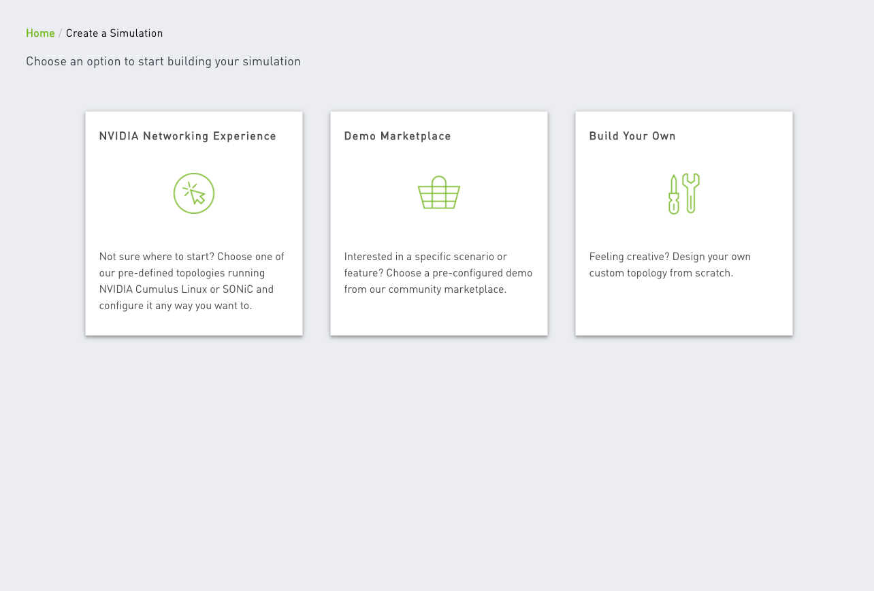874x591 pixels.
Task: Click the Create a Simulation breadcrumb text
Action: pos(114,33)
